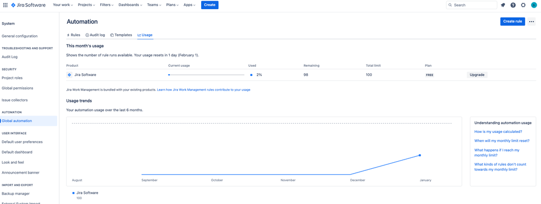
Task: Click the Total limit value 100
Action: tap(369, 74)
